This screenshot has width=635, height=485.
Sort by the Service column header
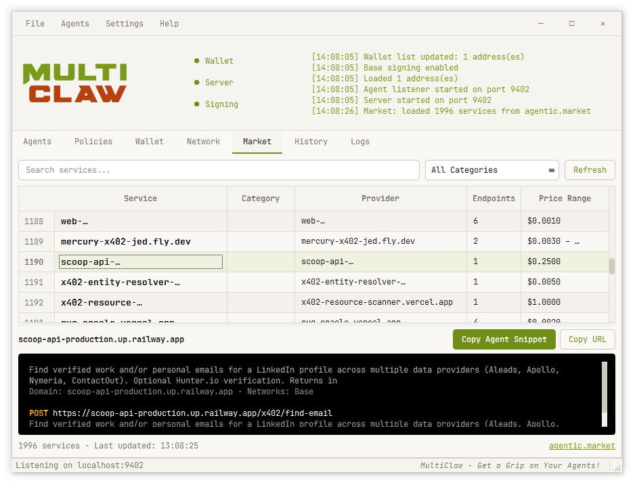click(x=141, y=198)
